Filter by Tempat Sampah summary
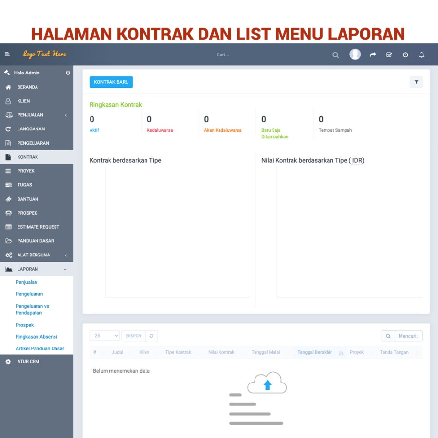438x438 pixels. 335,130
